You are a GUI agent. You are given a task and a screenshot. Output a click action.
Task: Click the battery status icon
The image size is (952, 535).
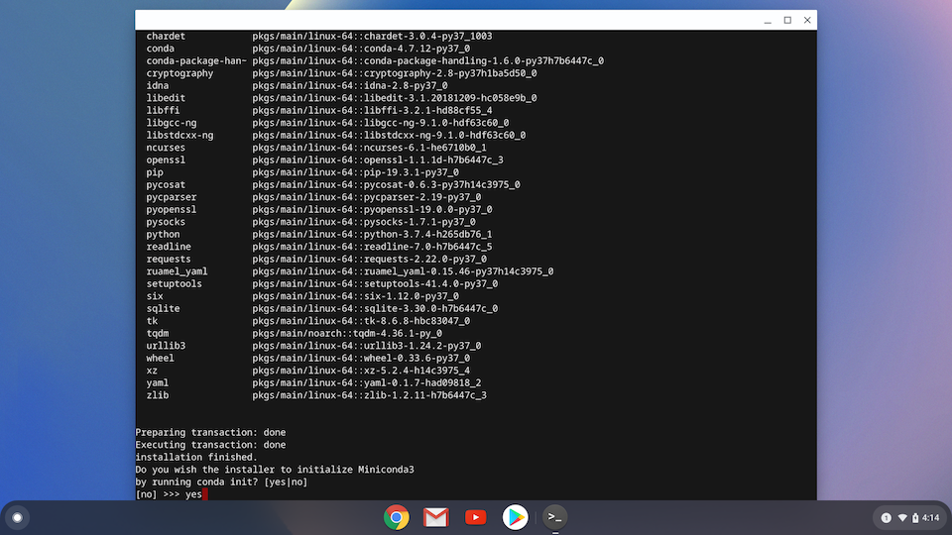point(915,517)
